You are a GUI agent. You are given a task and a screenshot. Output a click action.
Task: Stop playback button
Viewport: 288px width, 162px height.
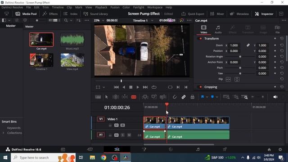(131, 87)
